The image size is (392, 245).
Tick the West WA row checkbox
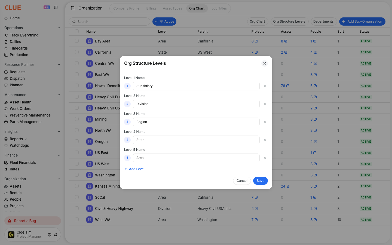pyautogui.click(x=77, y=219)
